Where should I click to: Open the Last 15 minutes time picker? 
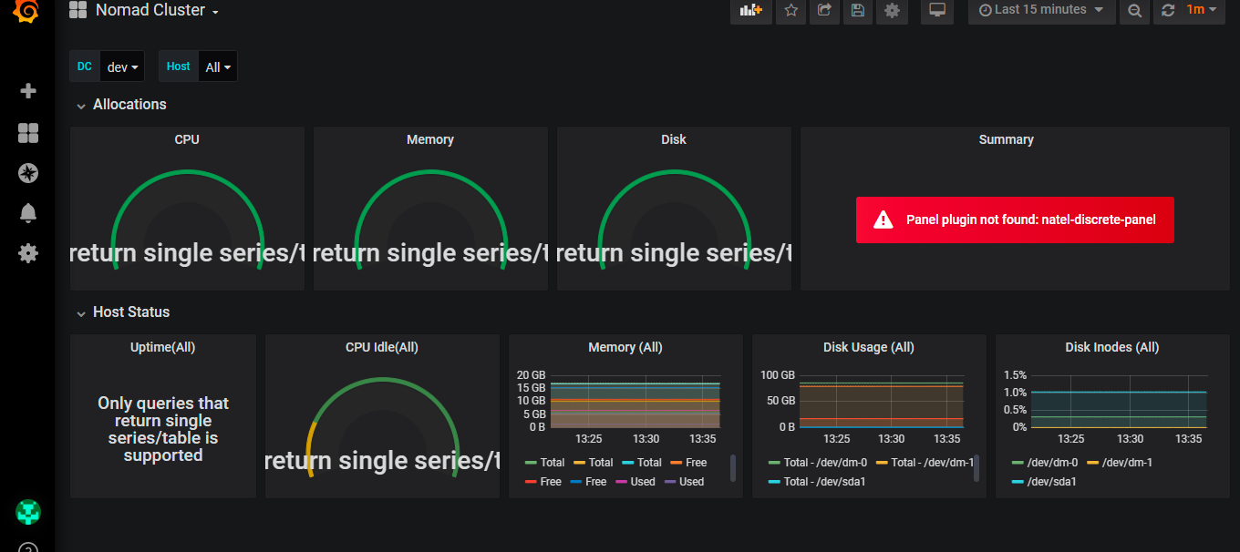(x=1039, y=11)
